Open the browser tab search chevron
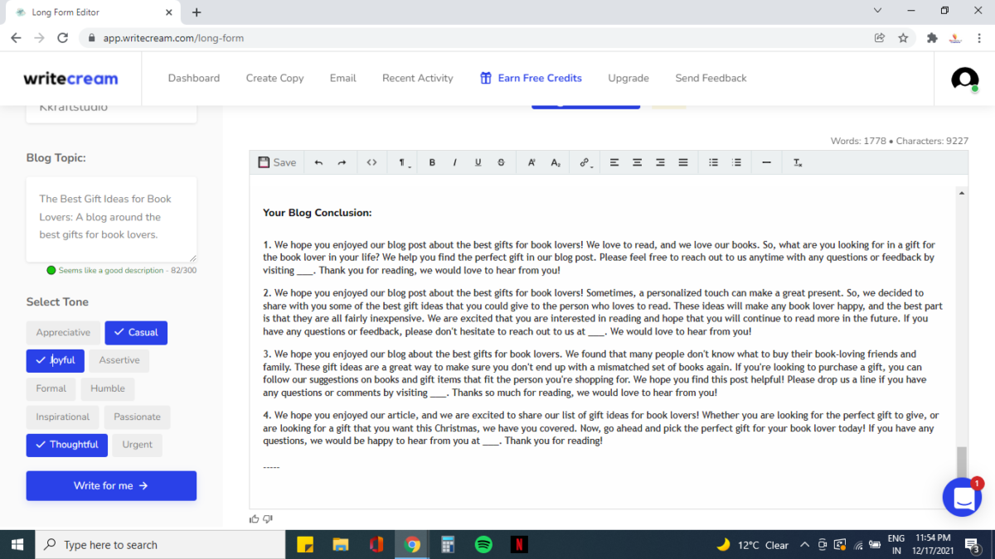The height and width of the screenshot is (559, 995). tap(876, 12)
